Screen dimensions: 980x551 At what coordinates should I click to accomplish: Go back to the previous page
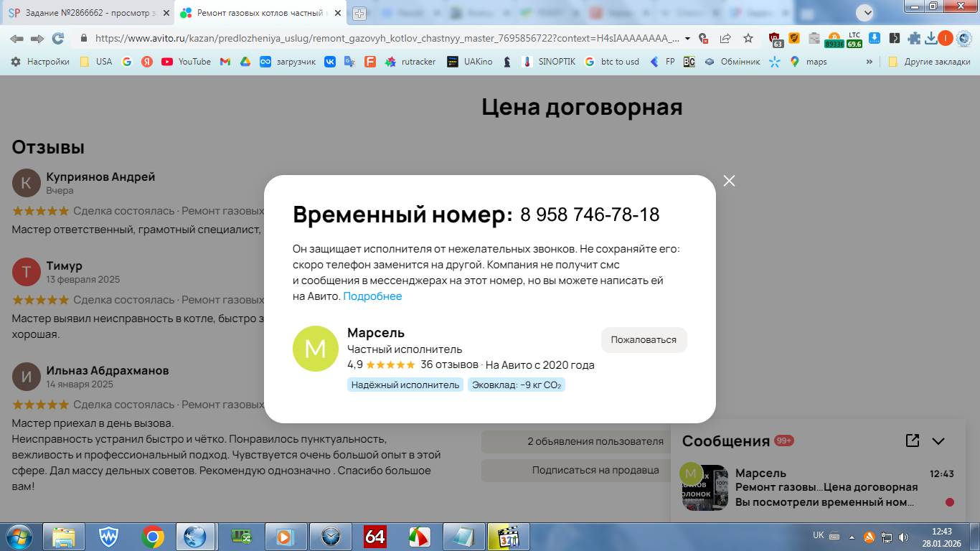click(17, 38)
